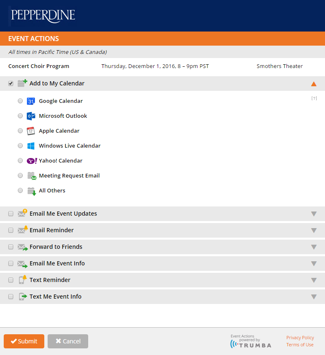The height and width of the screenshot is (355, 325).
Task: Click the Submit button
Action: 24,341
